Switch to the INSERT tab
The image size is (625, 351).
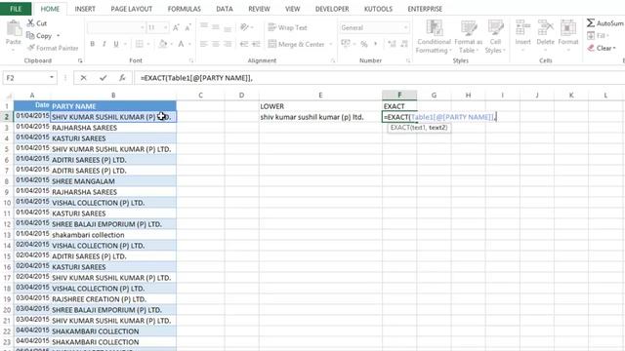tap(85, 9)
